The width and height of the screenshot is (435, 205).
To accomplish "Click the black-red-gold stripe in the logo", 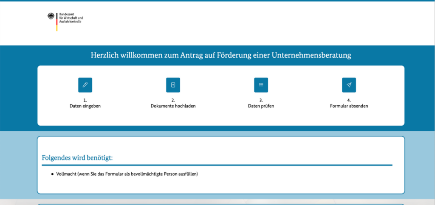I will point(57,22).
